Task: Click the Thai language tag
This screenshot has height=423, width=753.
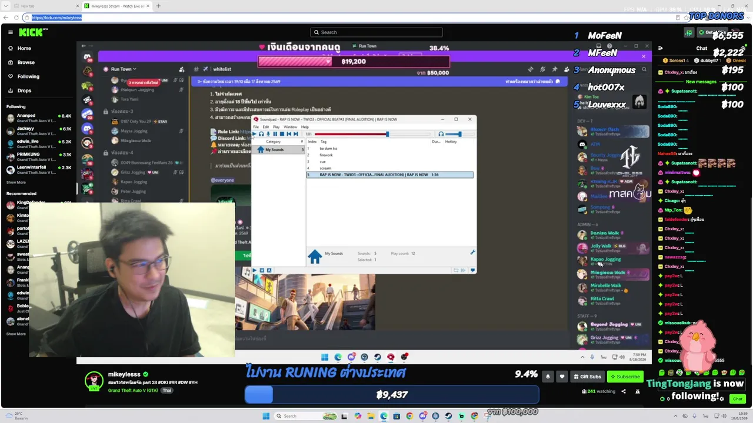Action: pyautogui.click(x=167, y=391)
